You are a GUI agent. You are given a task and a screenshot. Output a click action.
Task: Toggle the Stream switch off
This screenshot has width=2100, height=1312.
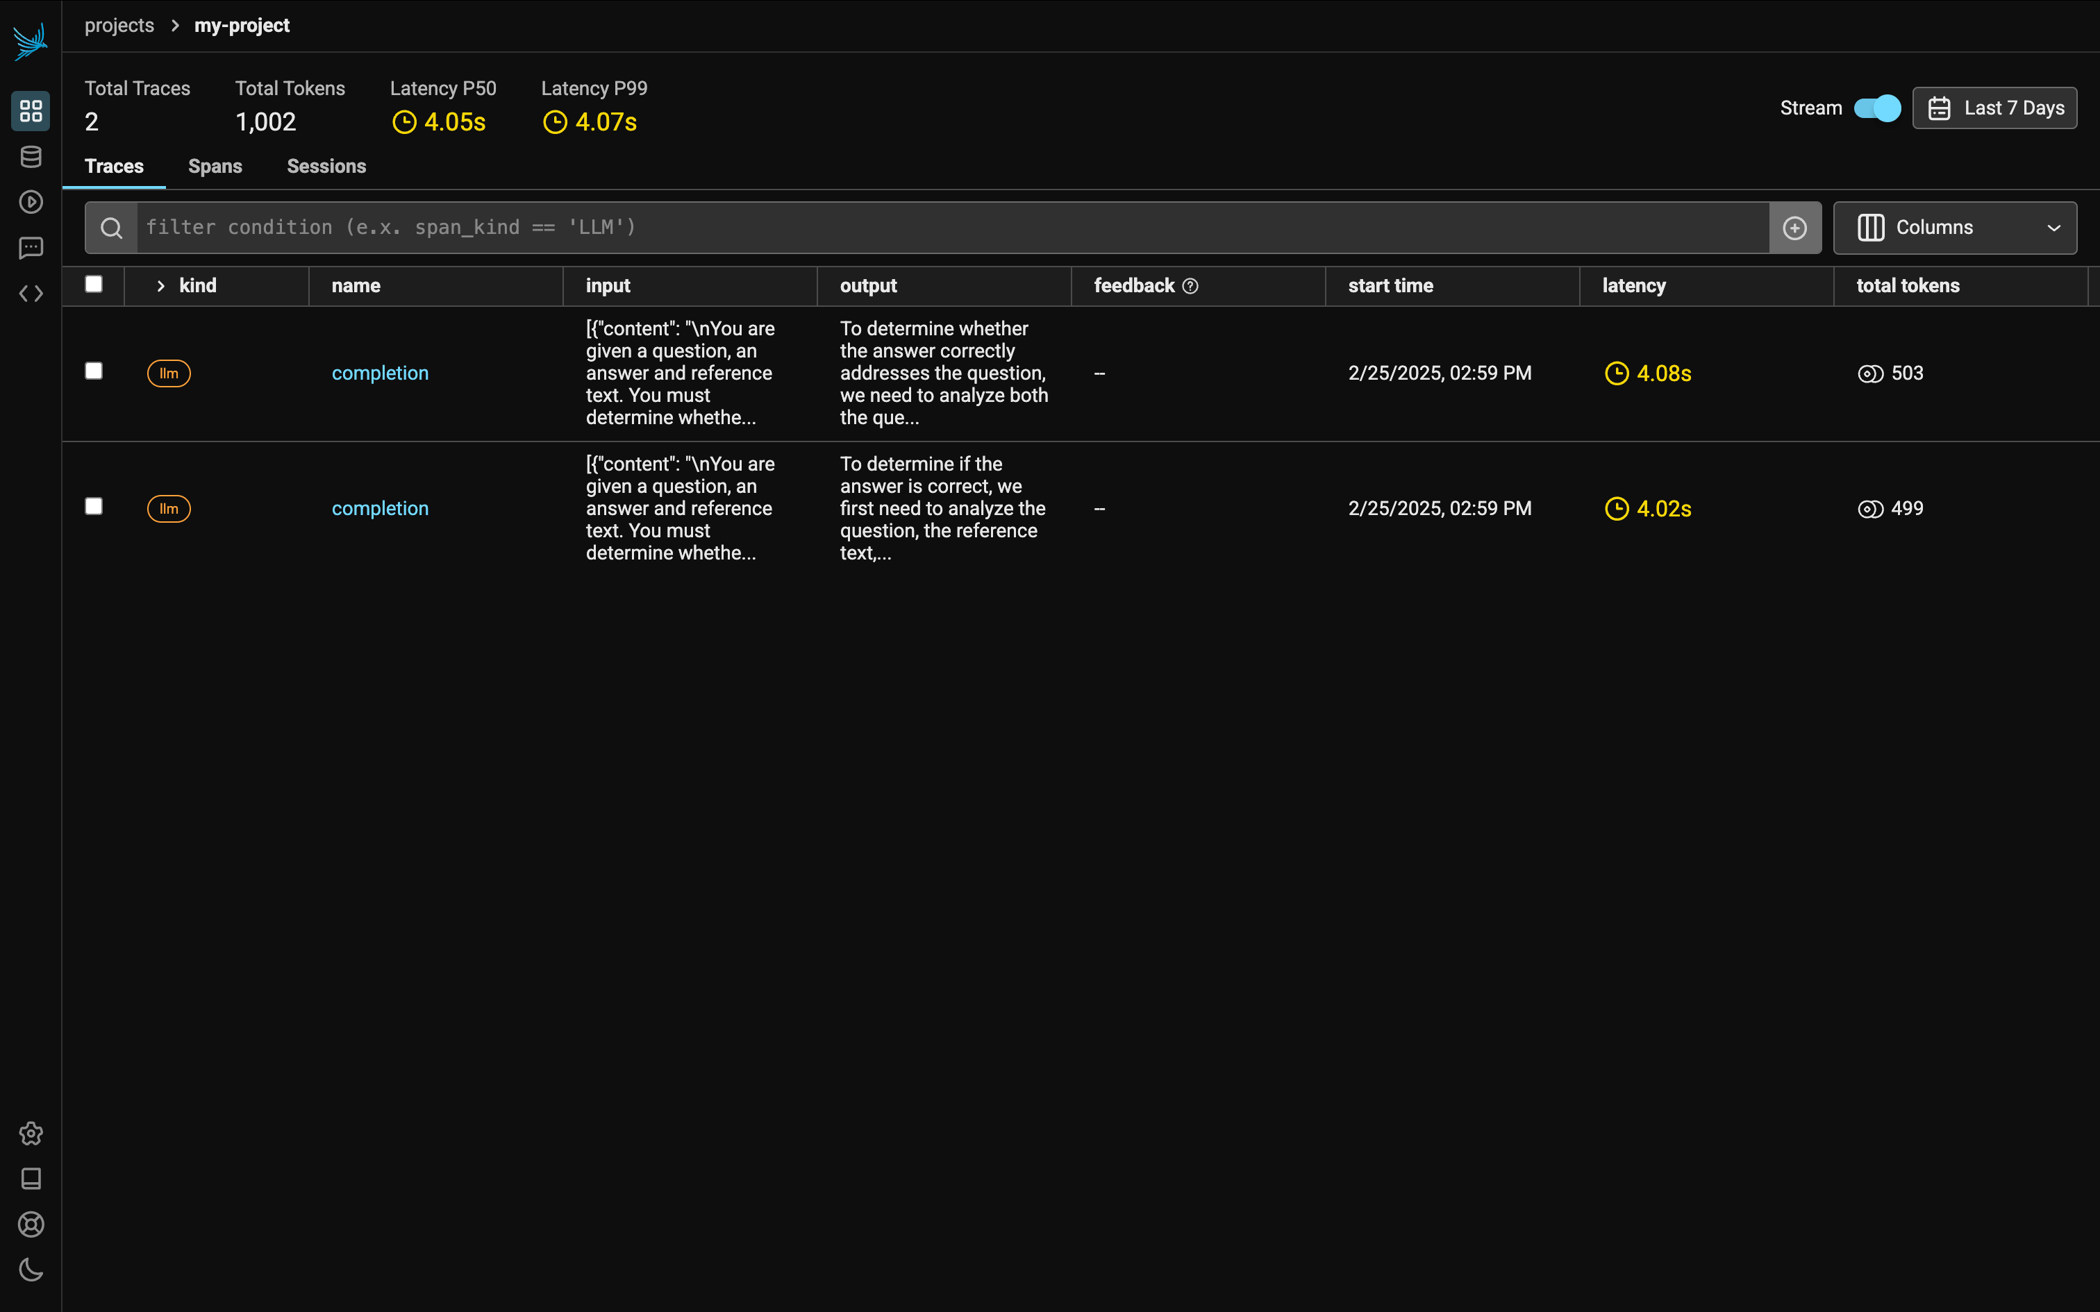pos(1877,108)
